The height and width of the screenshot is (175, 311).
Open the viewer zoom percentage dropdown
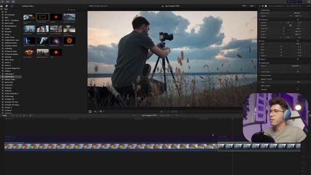[x=244, y=6]
